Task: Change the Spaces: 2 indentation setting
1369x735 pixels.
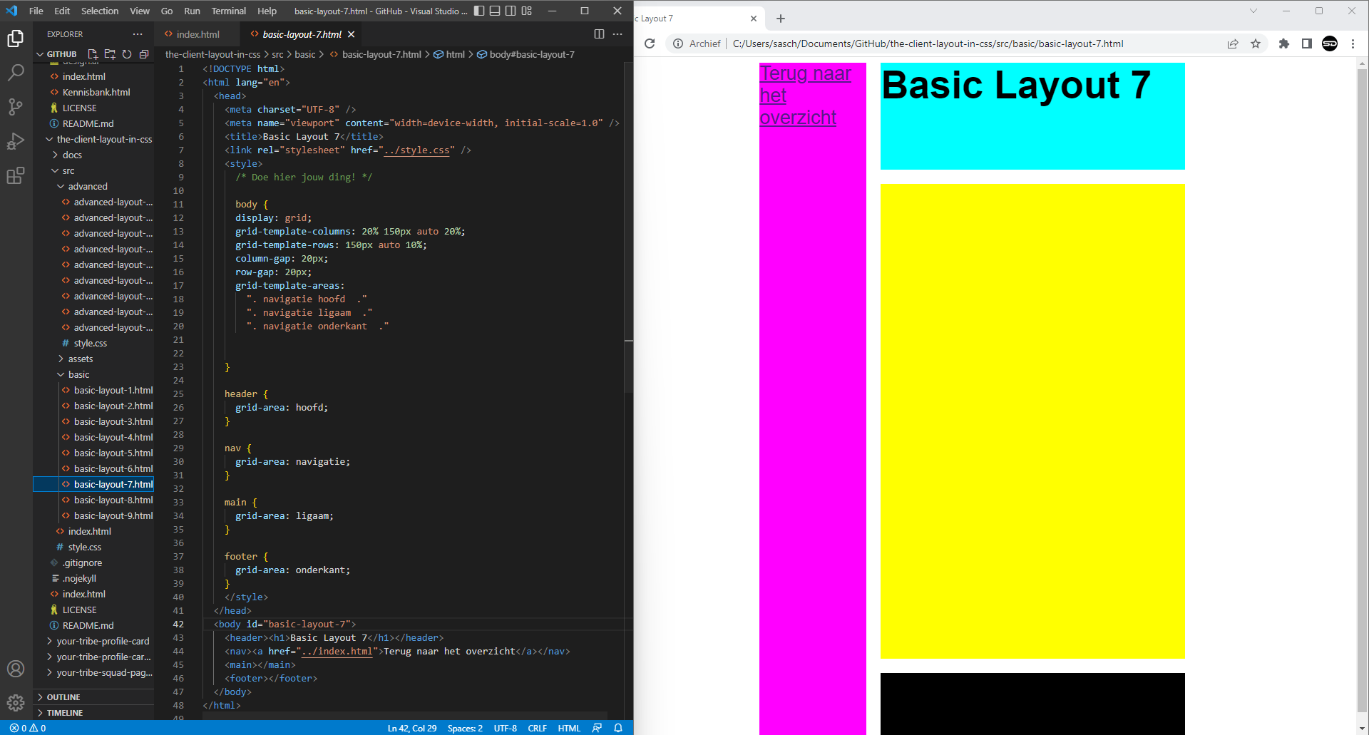Action: point(465,728)
